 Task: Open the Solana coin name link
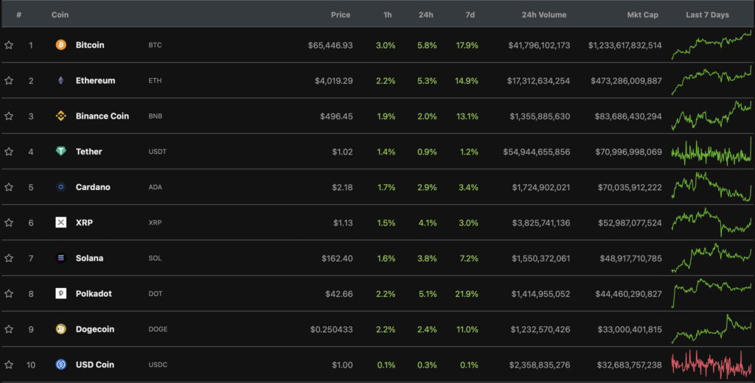pyautogui.click(x=89, y=258)
